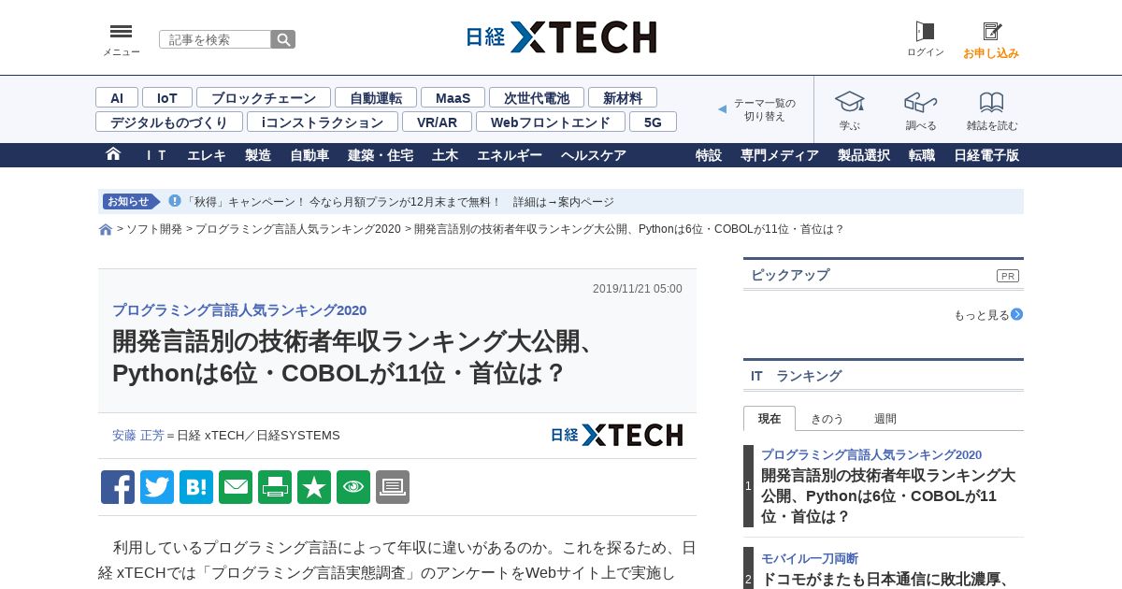Click the search magnifier button
This screenshot has width=1122, height=589.
pos(283,39)
